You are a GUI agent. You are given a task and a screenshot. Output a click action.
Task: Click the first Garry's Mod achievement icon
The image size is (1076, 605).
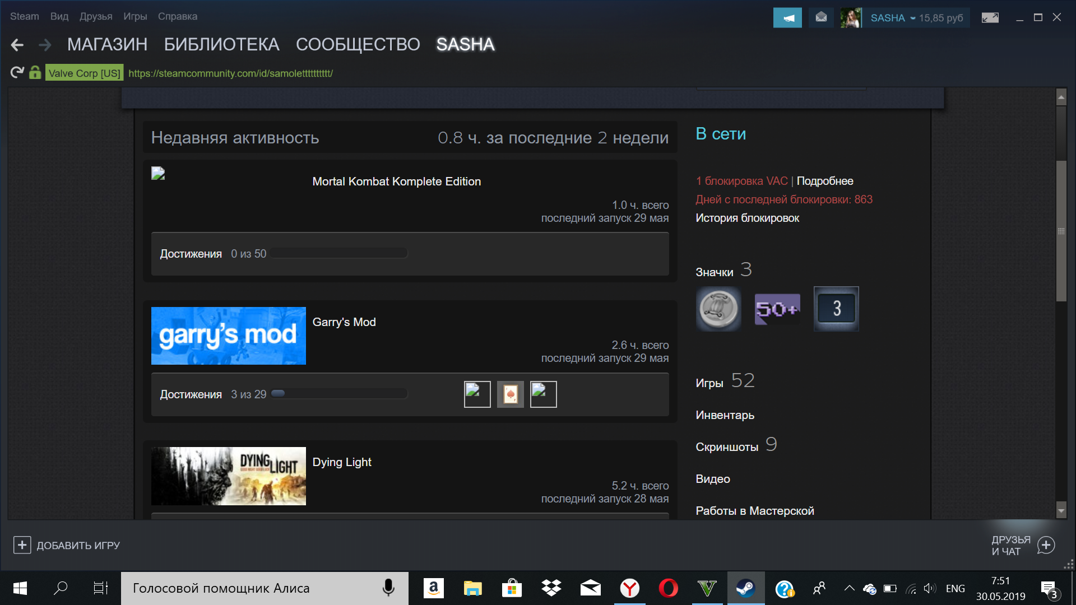point(477,394)
